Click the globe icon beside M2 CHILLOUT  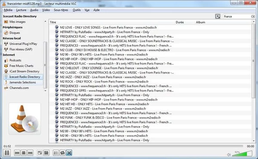(57, 68)
